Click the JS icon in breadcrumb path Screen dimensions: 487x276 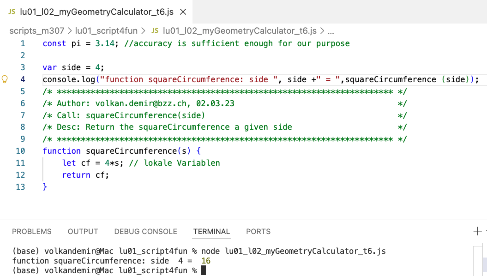click(155, 31)
